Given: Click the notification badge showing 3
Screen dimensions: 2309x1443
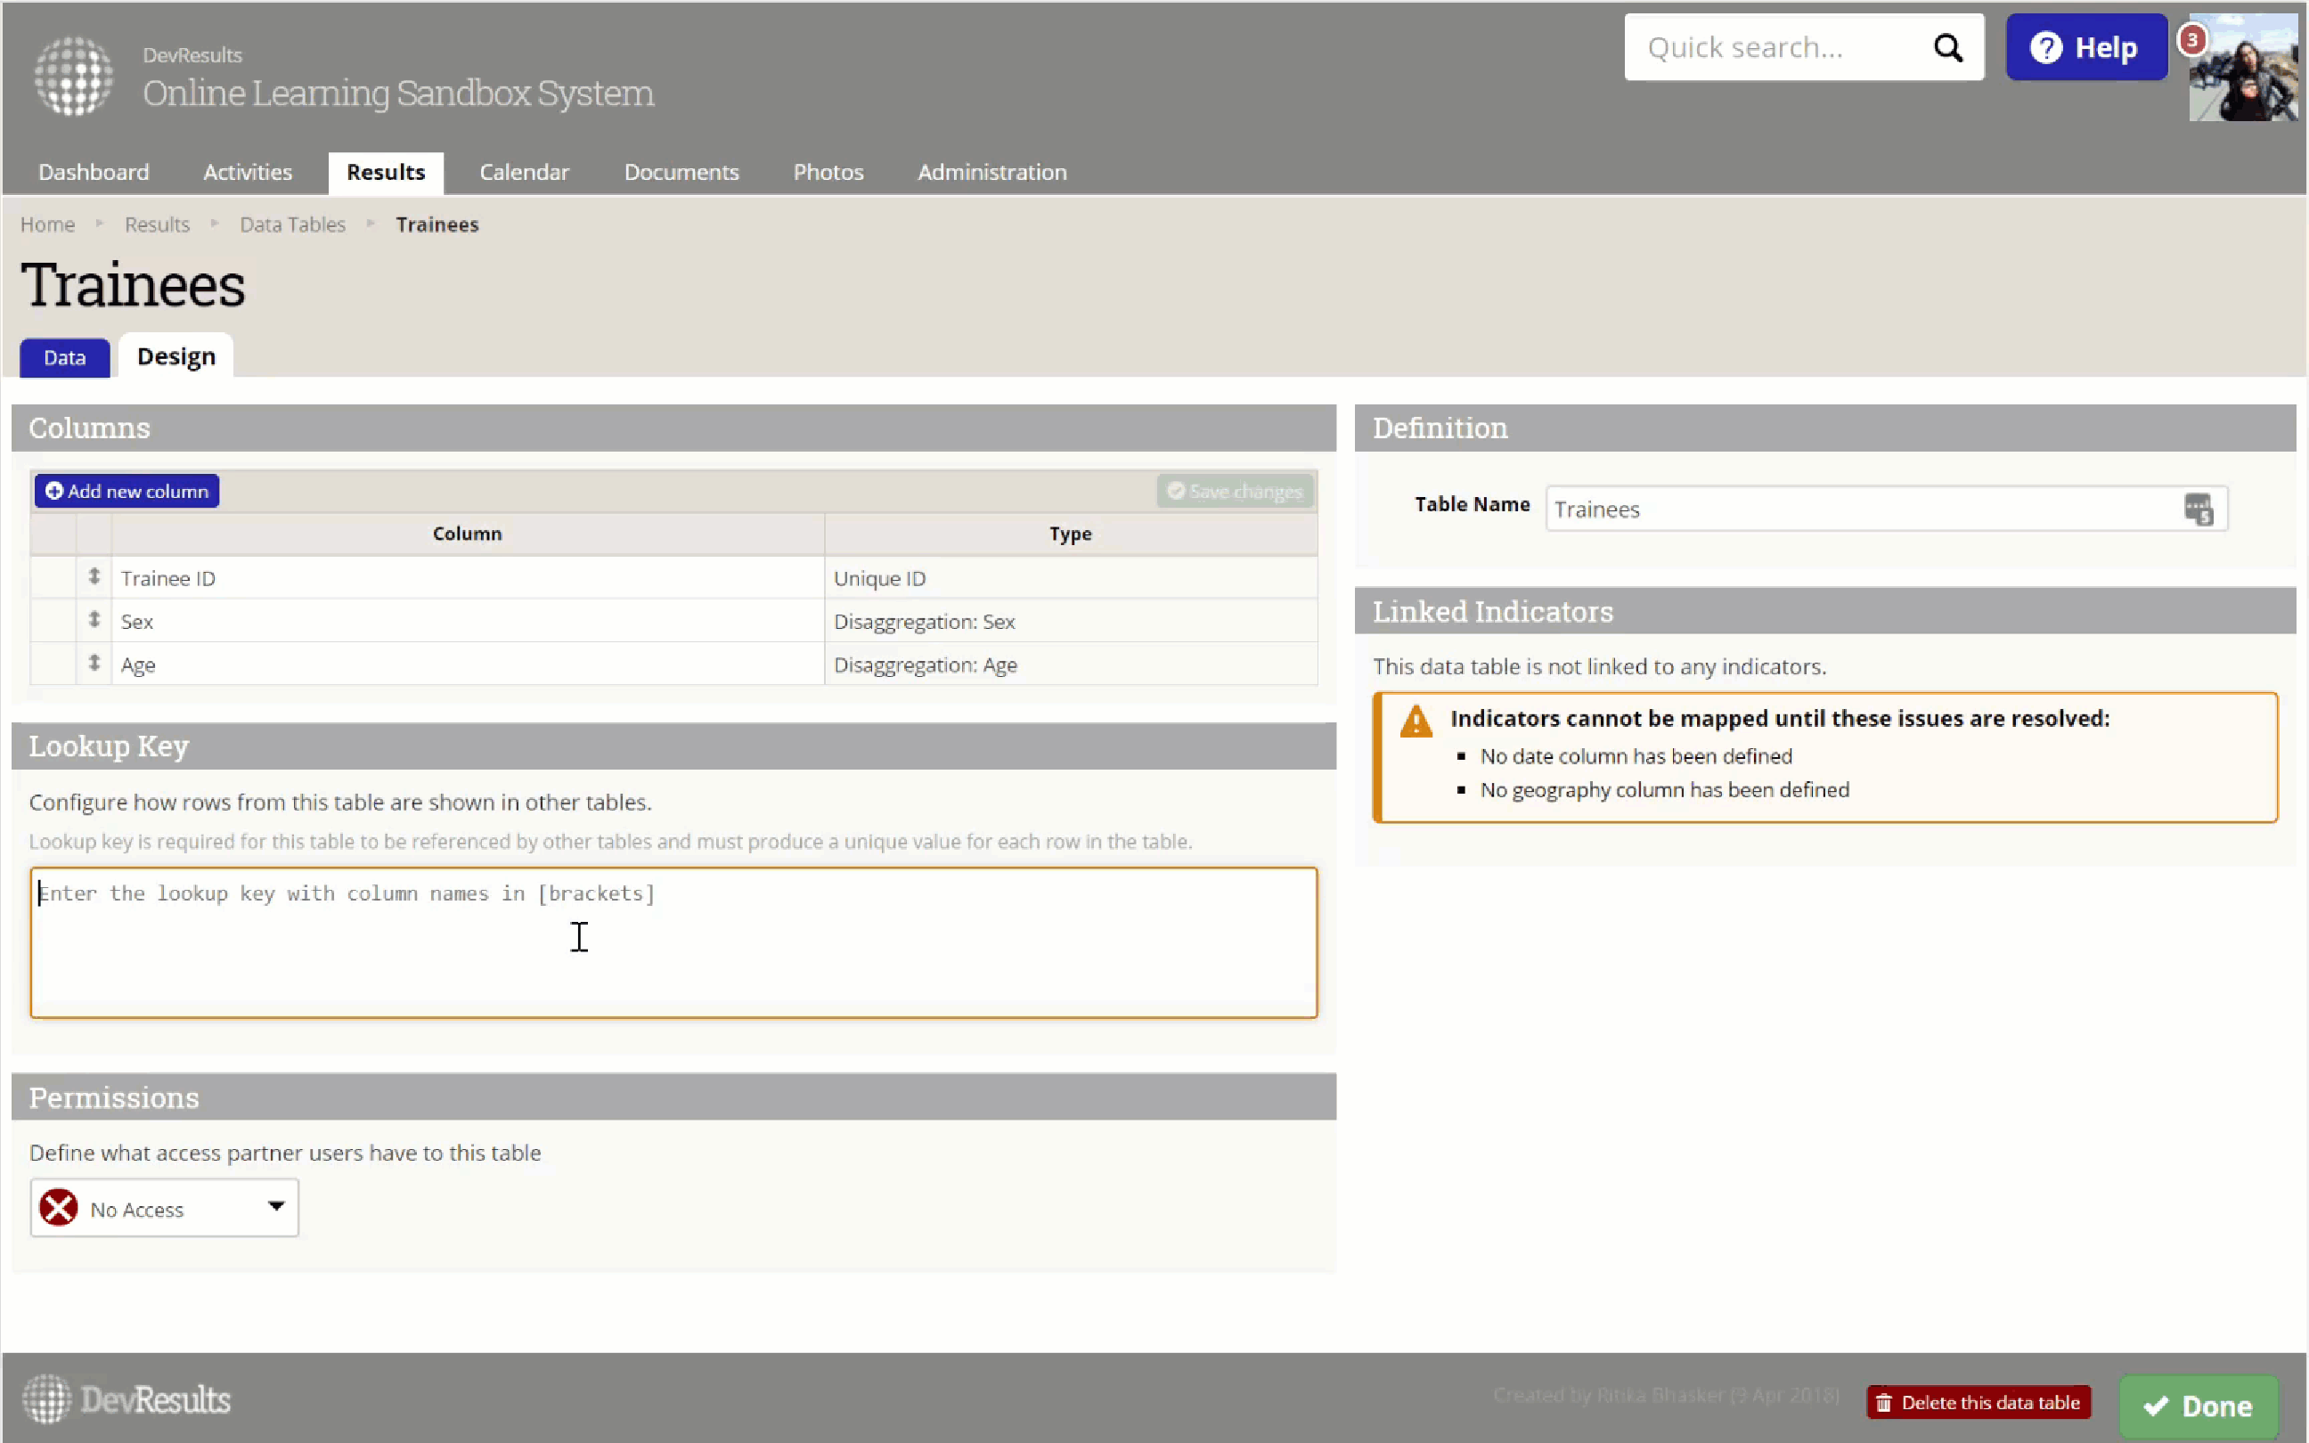Looking at the screenshot, I should (x=2191, y=40).
